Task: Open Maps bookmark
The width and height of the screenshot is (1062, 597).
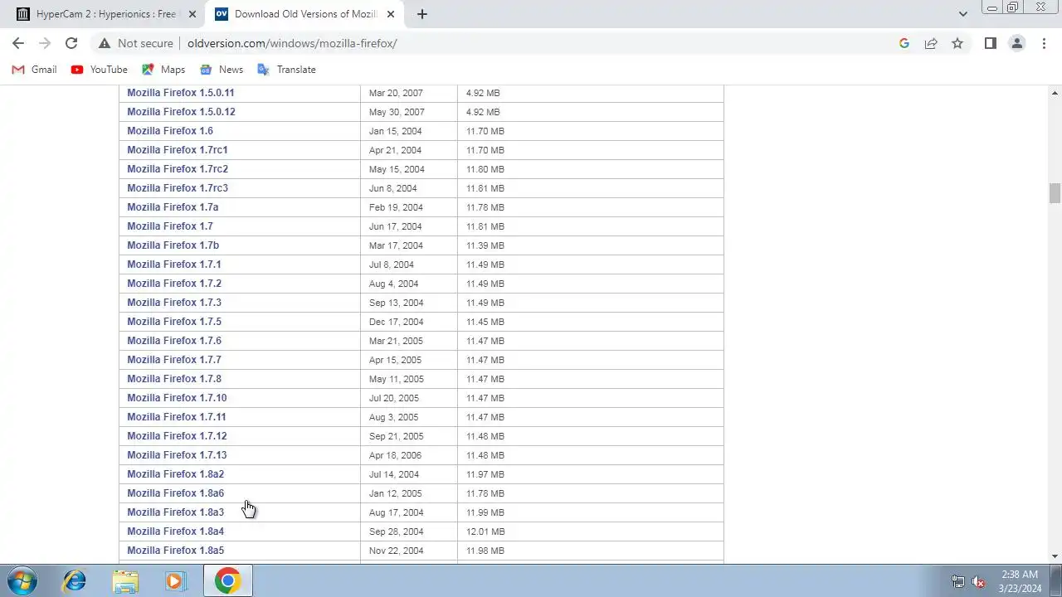Action: [x=163, y=70]
